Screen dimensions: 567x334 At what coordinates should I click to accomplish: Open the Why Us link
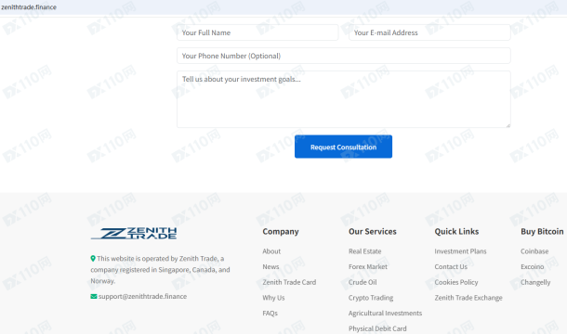273,298
